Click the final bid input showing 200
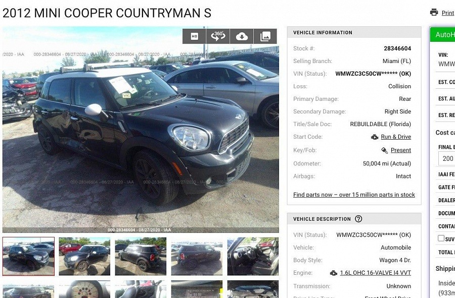This screenshot has width=455, height=298. [446, 158]
